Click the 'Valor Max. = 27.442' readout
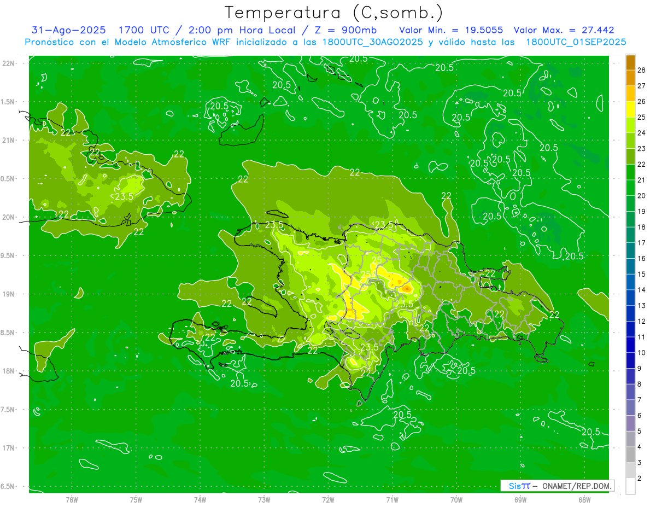Viewport: 656px width, 507px height. tap(564, 30)
